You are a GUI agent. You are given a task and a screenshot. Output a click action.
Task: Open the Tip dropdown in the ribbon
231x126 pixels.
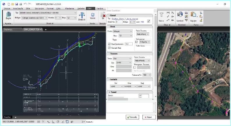coord(48,13)
